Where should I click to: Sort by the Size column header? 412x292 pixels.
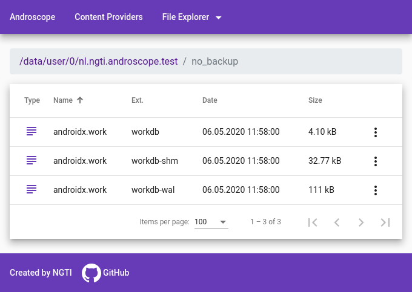pyautogui.click(x=315, y=100)
